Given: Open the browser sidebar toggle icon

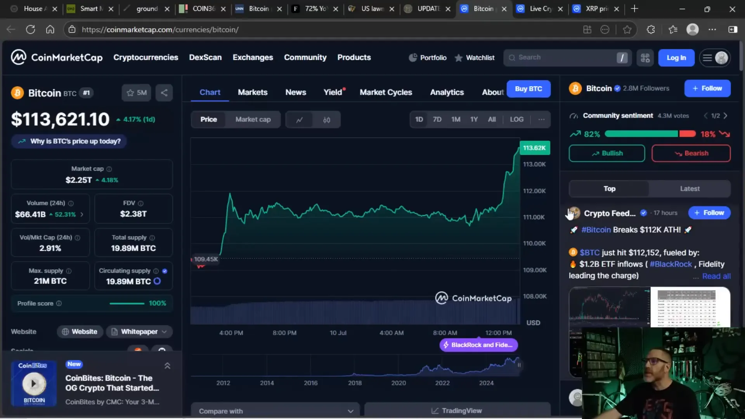Looking at the screenshot, I should click(733, 29).
